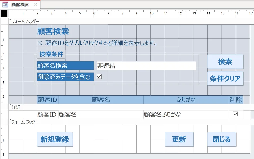Click the form selector box at ruler corner
Screen dimensions: 254x159
pyautogui.click(x=4, y=13)
